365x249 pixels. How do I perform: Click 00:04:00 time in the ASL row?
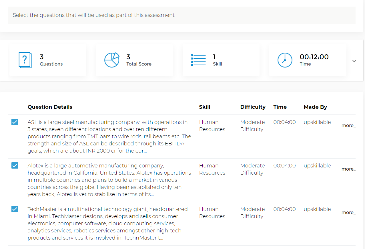[x=284, y=122]
